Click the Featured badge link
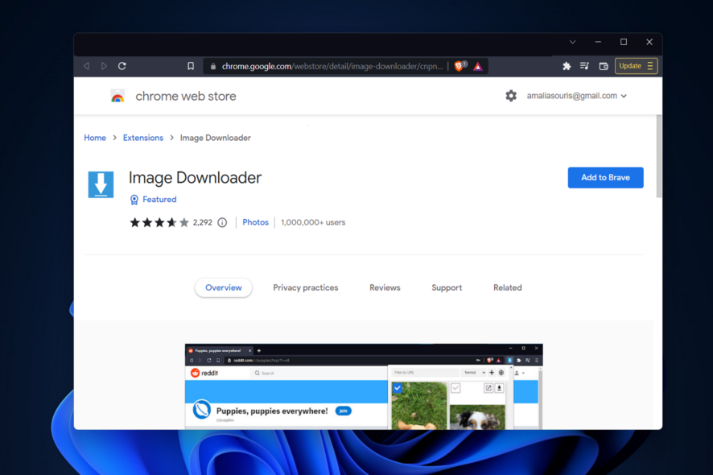The height and width of the screenshot is (475, 713). [x=159, y=200]
